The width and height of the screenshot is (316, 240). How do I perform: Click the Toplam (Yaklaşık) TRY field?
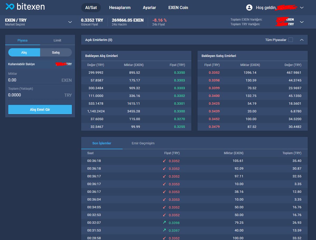point(40,95)
